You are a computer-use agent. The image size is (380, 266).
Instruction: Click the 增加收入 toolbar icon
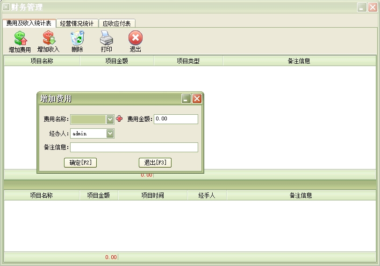pos(49,38)
